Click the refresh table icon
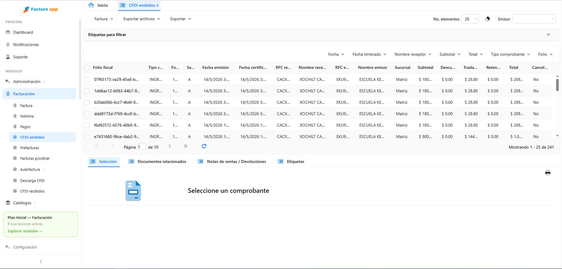The width and height of the screenshot is (562, 269). (x=204, y=146)
